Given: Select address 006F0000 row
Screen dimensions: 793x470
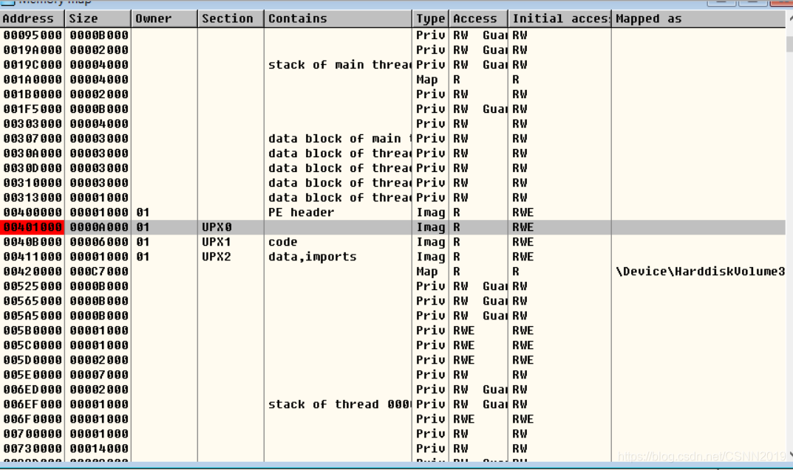Looking at the screenshot, I should click(x=393, y=419).
